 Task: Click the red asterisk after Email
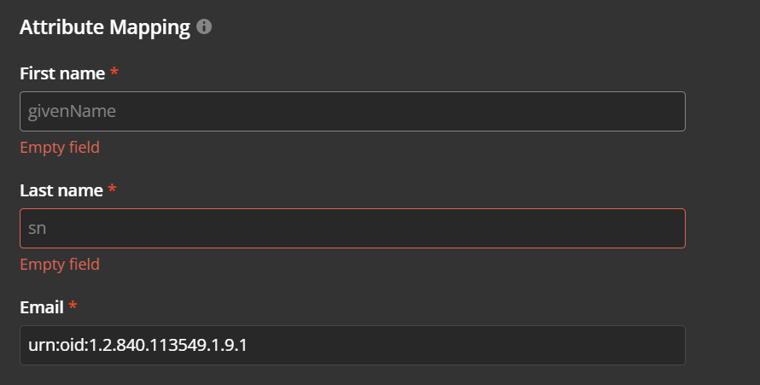(73, 306)
